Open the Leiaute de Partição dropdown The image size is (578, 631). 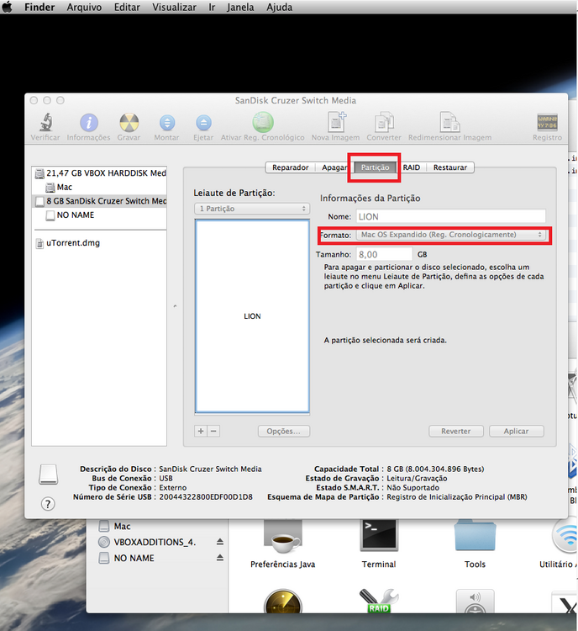pyautogui.click(x=252, y=209)
